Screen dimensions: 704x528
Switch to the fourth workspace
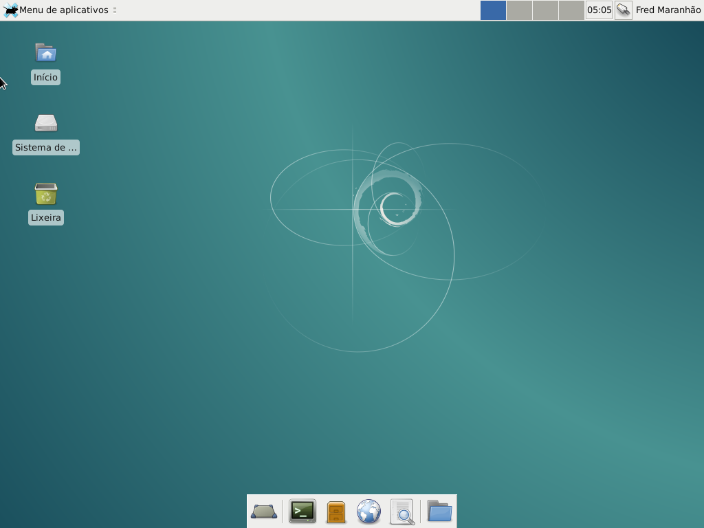coord(571,10)
